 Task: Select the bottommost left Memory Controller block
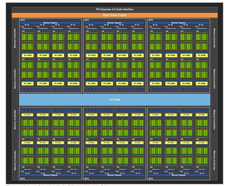tap(15, 160)
